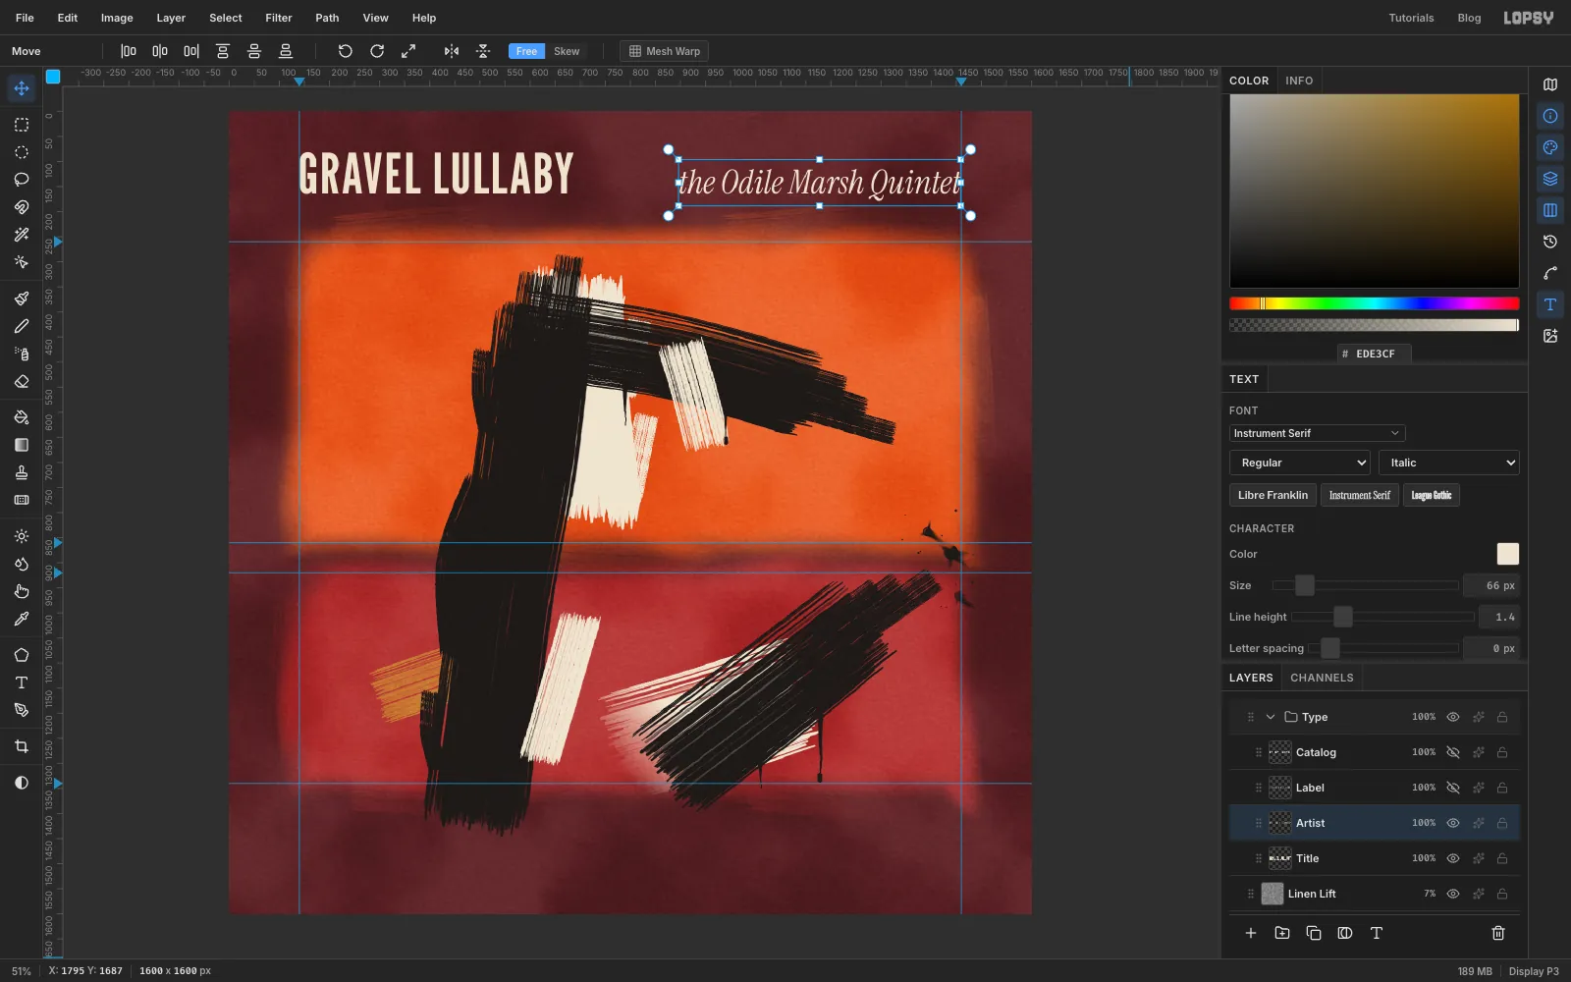
Task: Hide the Title layer
Action: [x=1453, y=858]
